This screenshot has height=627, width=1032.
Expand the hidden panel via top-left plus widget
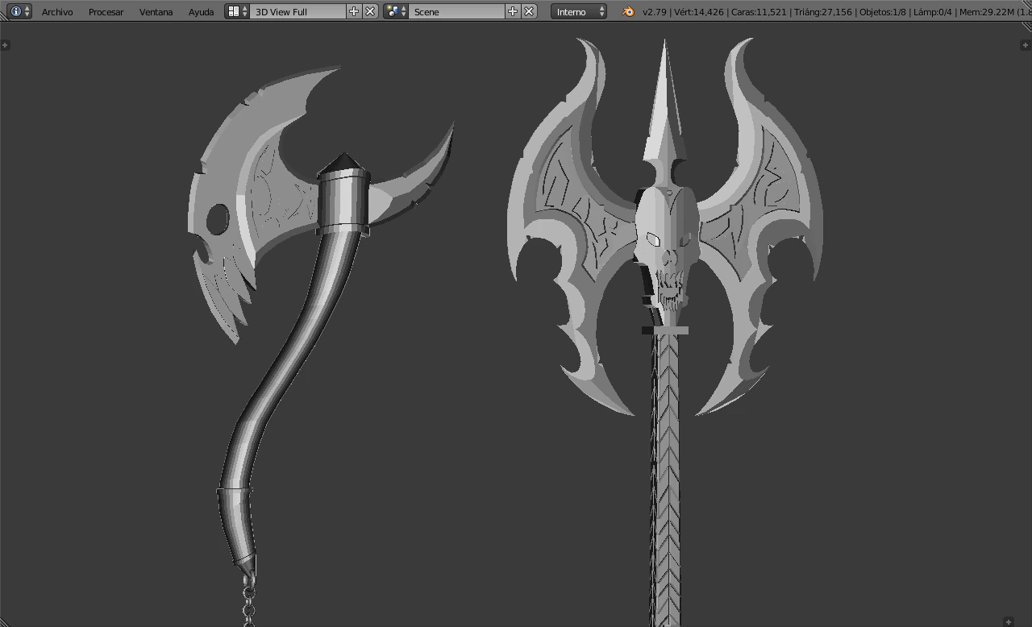coord(6,45)
